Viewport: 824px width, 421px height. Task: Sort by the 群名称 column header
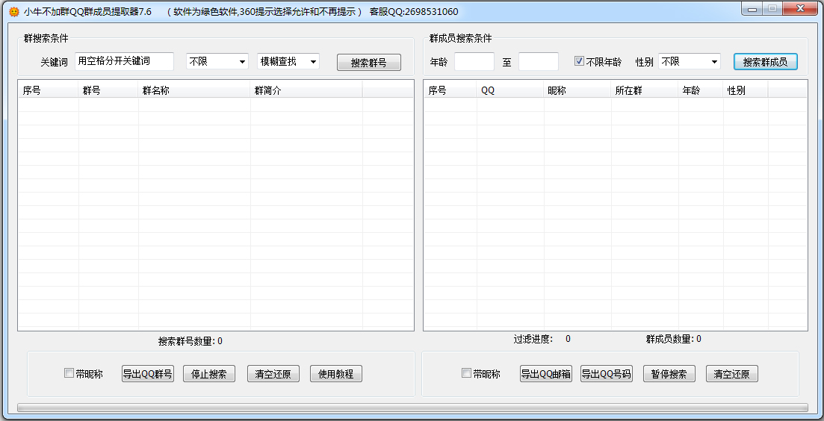194,90
